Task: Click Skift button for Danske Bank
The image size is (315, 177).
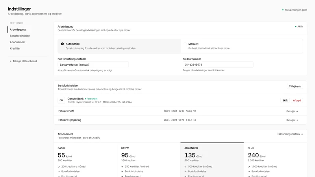Action: coord(285,100)
